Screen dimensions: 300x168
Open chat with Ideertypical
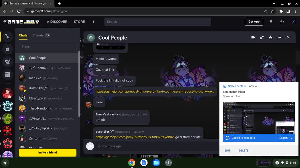(47, 98)
